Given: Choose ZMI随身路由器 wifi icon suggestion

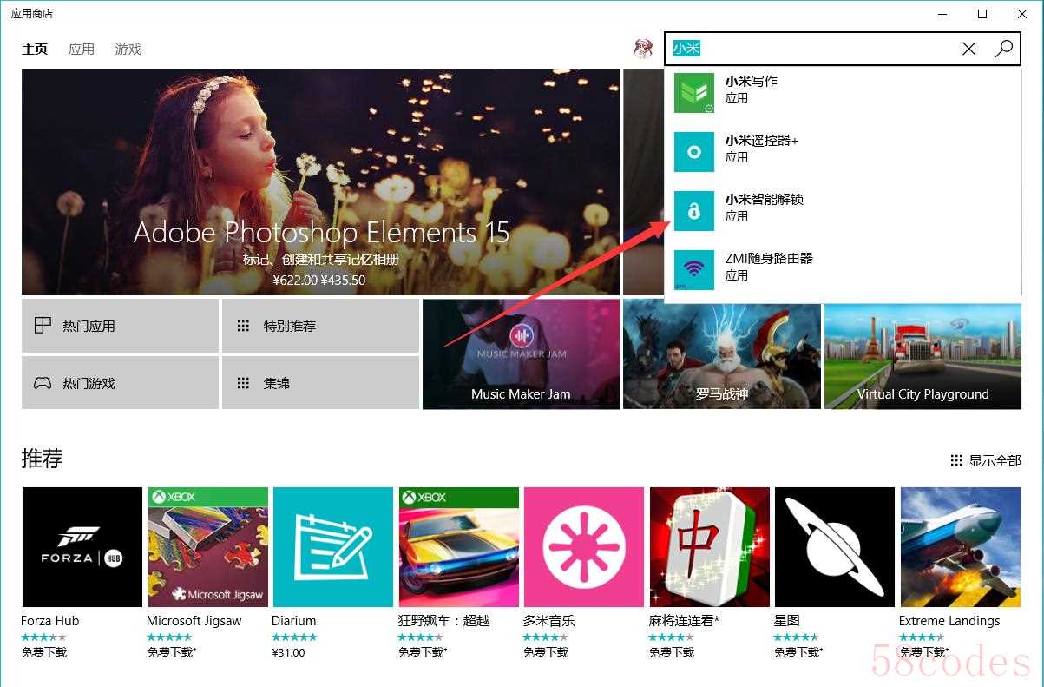Looking at the screenshot, I should [x=694, y=269].
